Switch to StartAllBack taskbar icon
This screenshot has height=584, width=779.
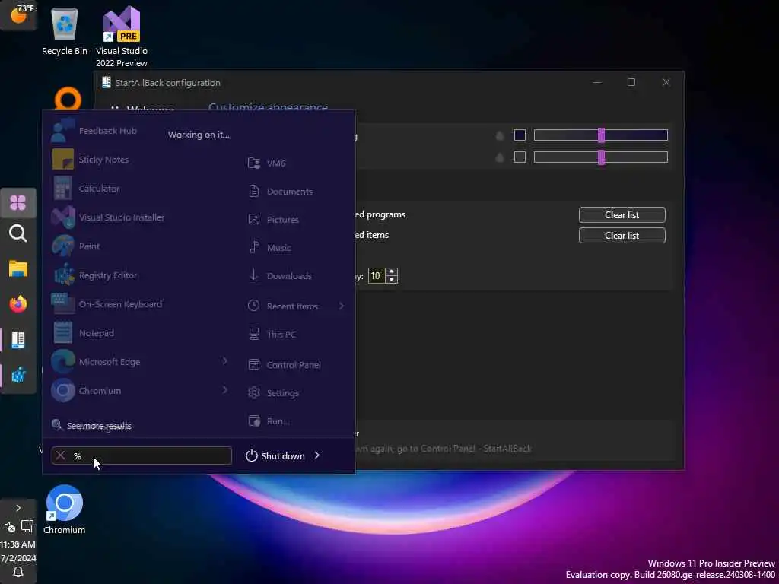[x=18, y=340]
